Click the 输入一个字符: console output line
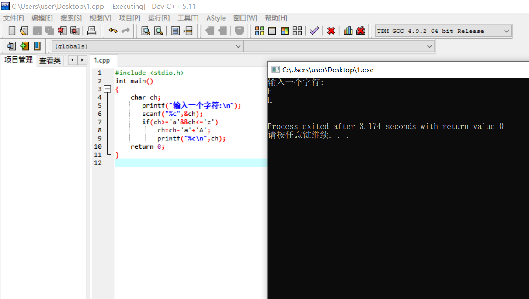The width and height of the screenshot is (529, 299). [x=296, y=83]
